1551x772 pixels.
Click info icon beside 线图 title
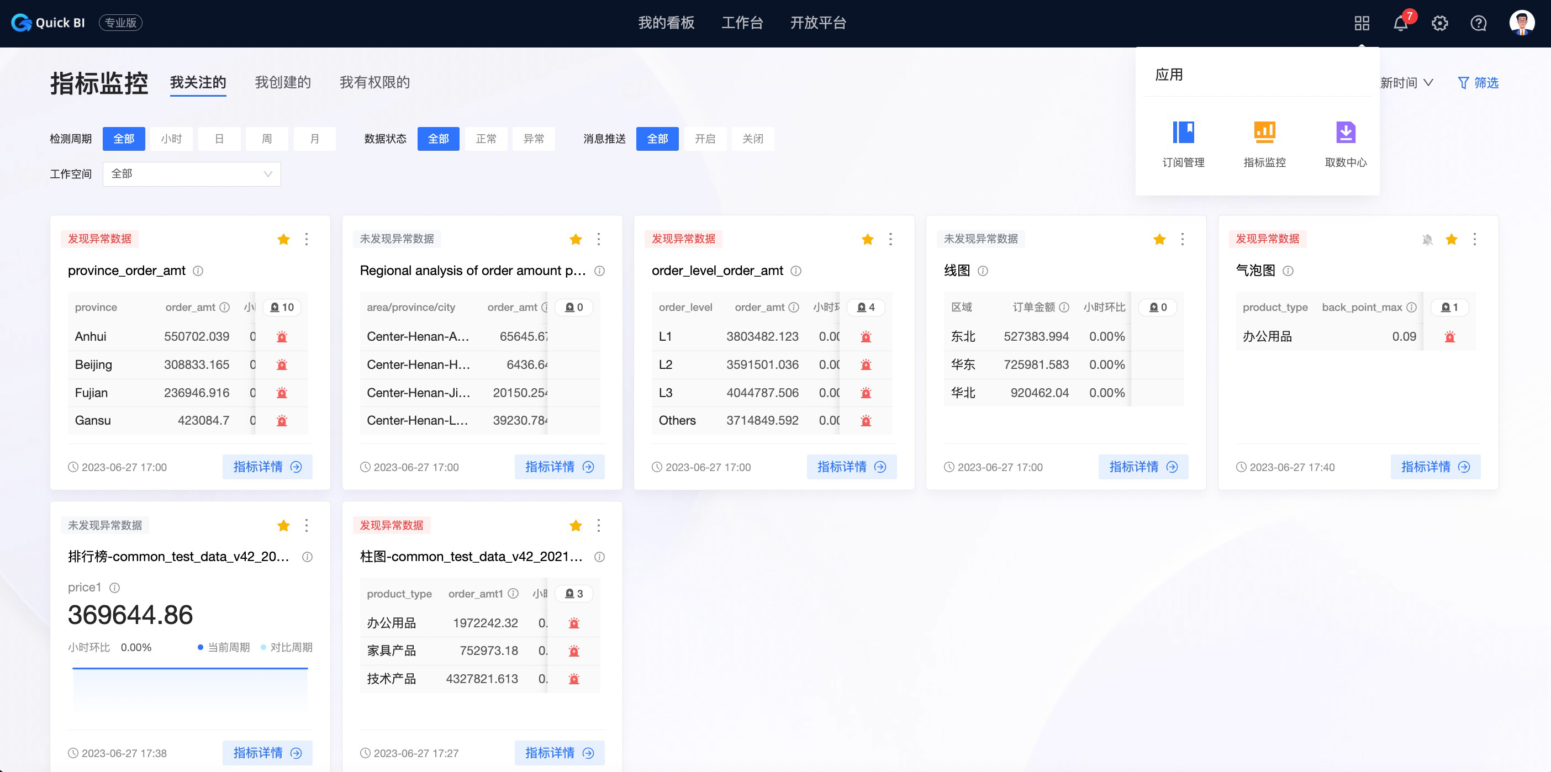983,271
